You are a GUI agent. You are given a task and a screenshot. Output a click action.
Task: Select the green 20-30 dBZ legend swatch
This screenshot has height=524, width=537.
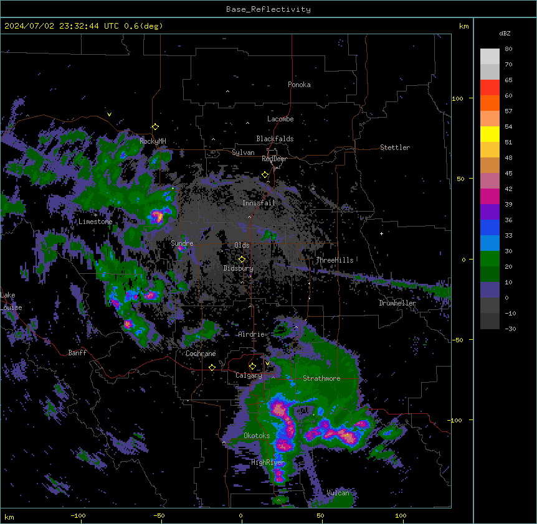pyautogui.click(x=490, y=259)
